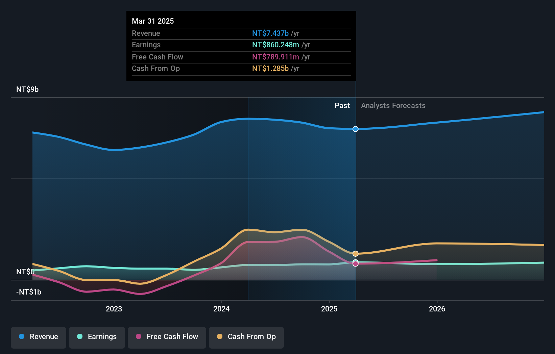Click the orange Cash From Op legend dot
Viewport: 555px width, 354px height.
tap(220, 336)
